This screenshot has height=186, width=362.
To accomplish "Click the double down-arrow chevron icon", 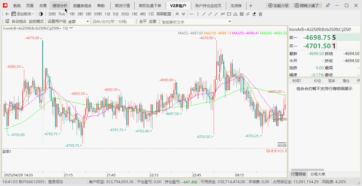I will point(183,14).
